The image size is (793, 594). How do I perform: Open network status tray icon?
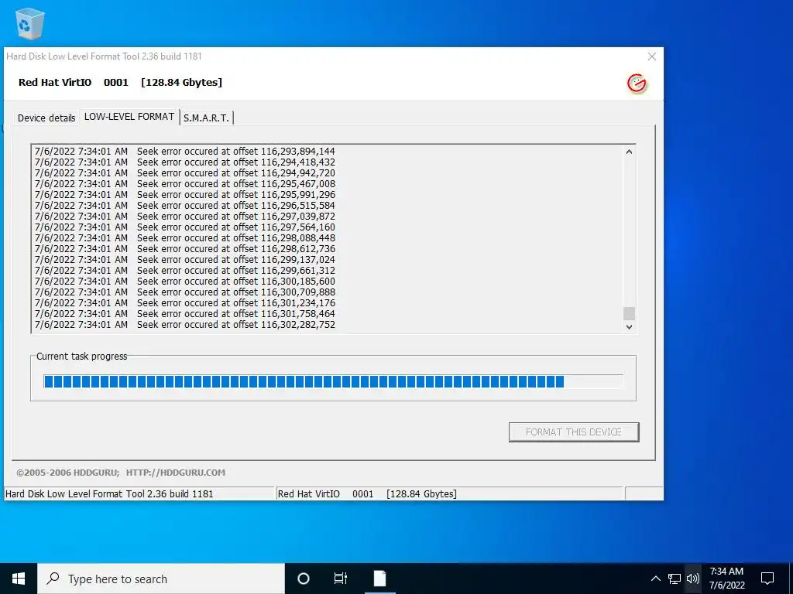pyautogui.click(x=675, y=579)
